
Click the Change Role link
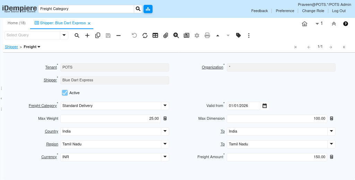tap(313, 11)
